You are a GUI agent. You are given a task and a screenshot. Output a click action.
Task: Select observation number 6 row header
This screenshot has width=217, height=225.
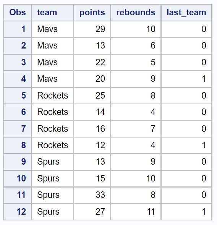tap(17, 112)
